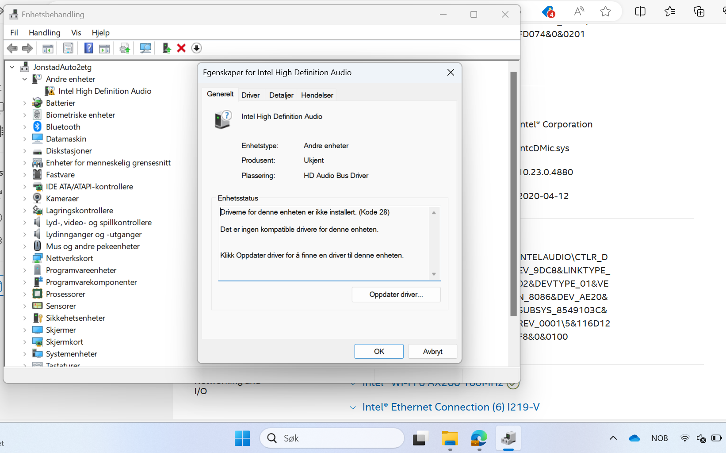
Task: Click the Avbryt button
Action: (x=432, y=351)
